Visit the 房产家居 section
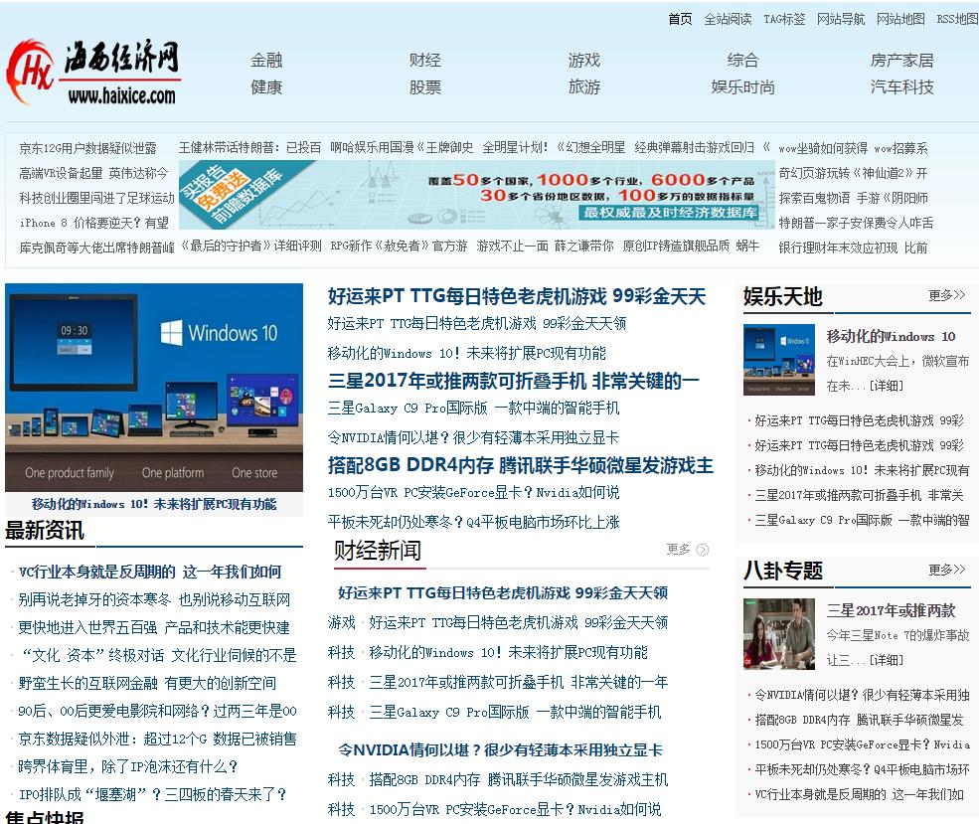The image size is (979, 824). (902, 60)
